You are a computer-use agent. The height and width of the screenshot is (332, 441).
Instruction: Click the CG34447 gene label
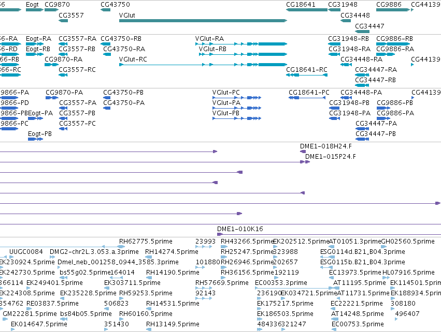[369, 26]
